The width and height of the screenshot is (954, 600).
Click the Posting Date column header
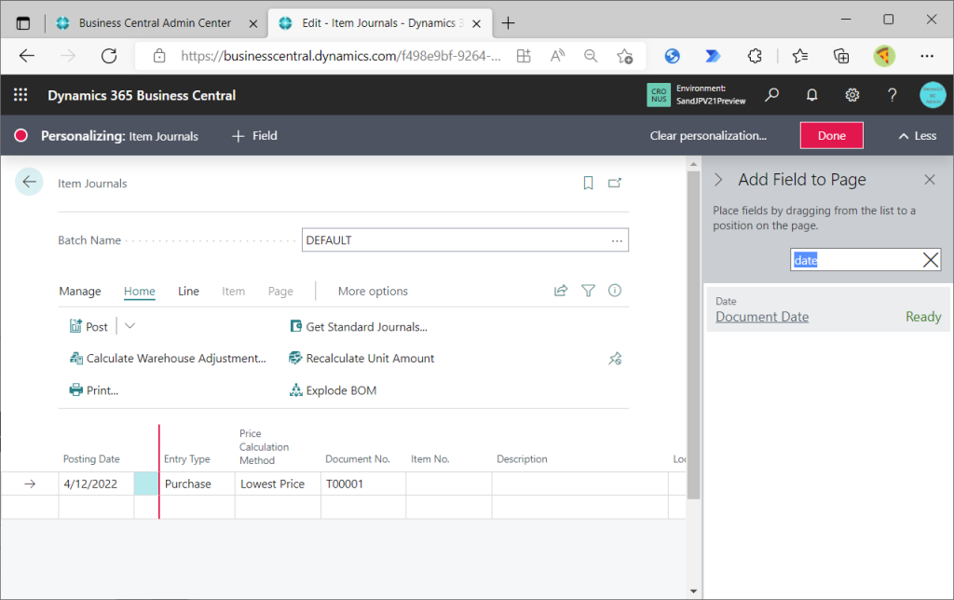91,458
